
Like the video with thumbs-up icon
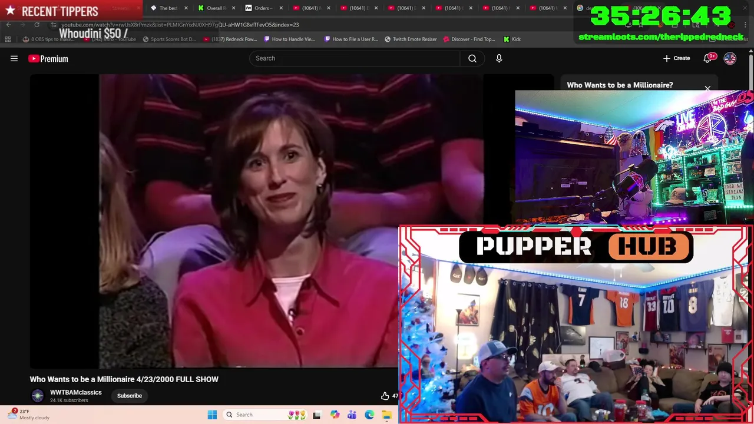[385, 396]
